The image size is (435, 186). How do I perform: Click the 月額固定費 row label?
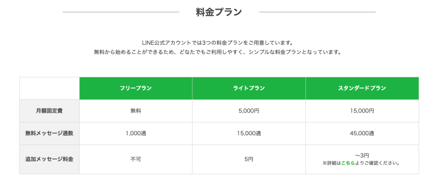click(x=49, y=111)
